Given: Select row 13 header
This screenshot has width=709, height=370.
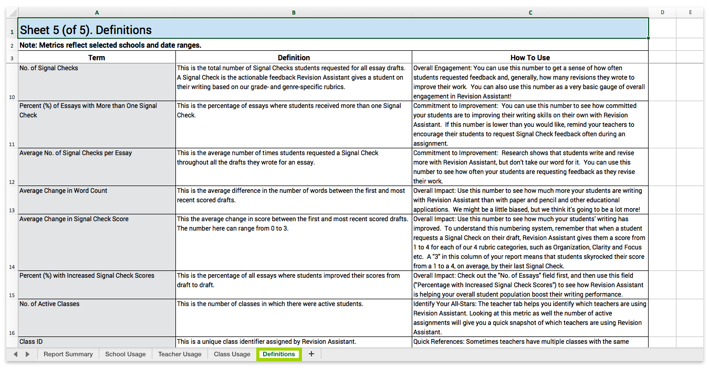Looking at the screenshot, I should pos(12,200).
